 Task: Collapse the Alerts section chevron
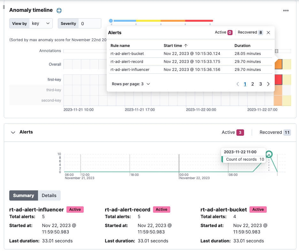(x=13, y=132)
